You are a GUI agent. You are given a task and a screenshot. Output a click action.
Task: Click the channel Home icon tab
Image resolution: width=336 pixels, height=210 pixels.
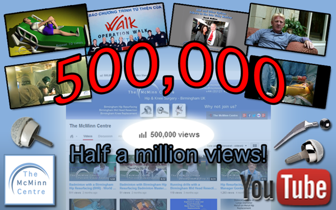(72, 136)
